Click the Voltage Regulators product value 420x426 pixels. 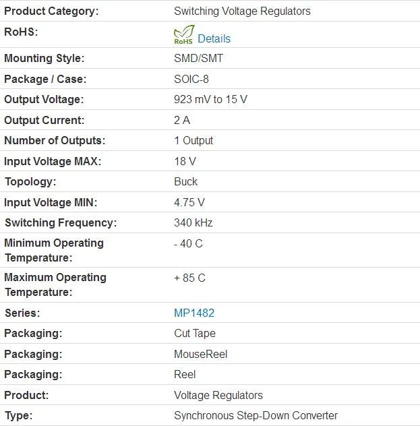tap(218, 395)
